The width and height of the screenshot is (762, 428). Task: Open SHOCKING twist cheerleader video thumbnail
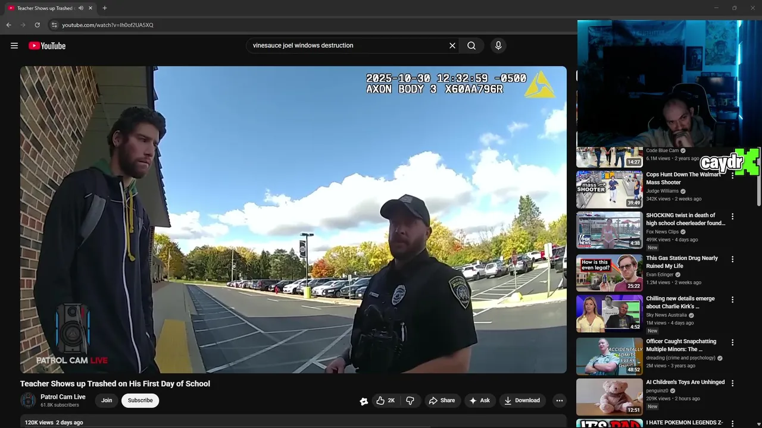coord(609,230)
